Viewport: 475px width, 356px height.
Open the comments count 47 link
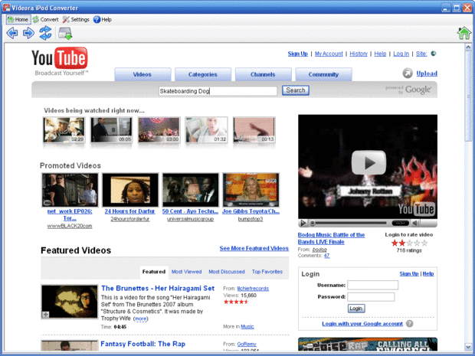[x=326, y=256]
